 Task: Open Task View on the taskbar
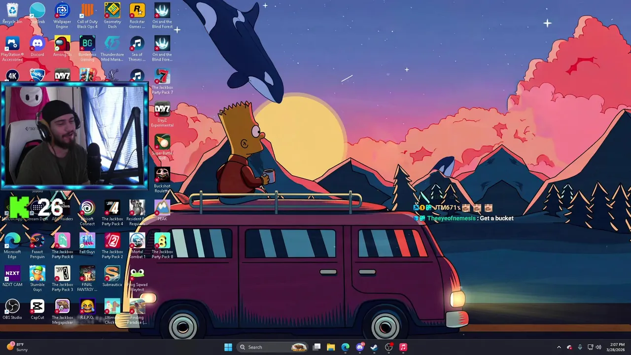tap(317, 347)
